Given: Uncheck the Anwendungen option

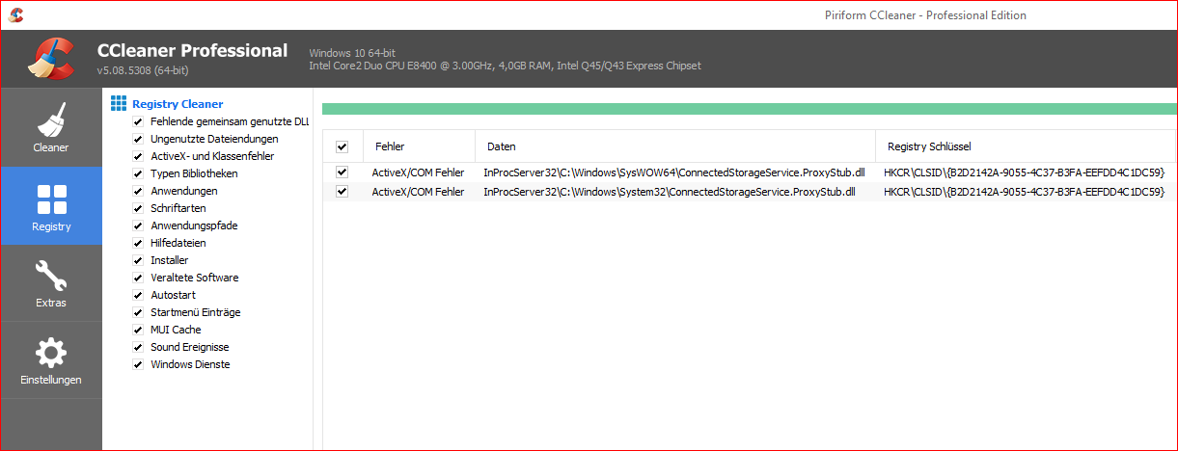Looking at the screenshot, I should tap(138, 191).
